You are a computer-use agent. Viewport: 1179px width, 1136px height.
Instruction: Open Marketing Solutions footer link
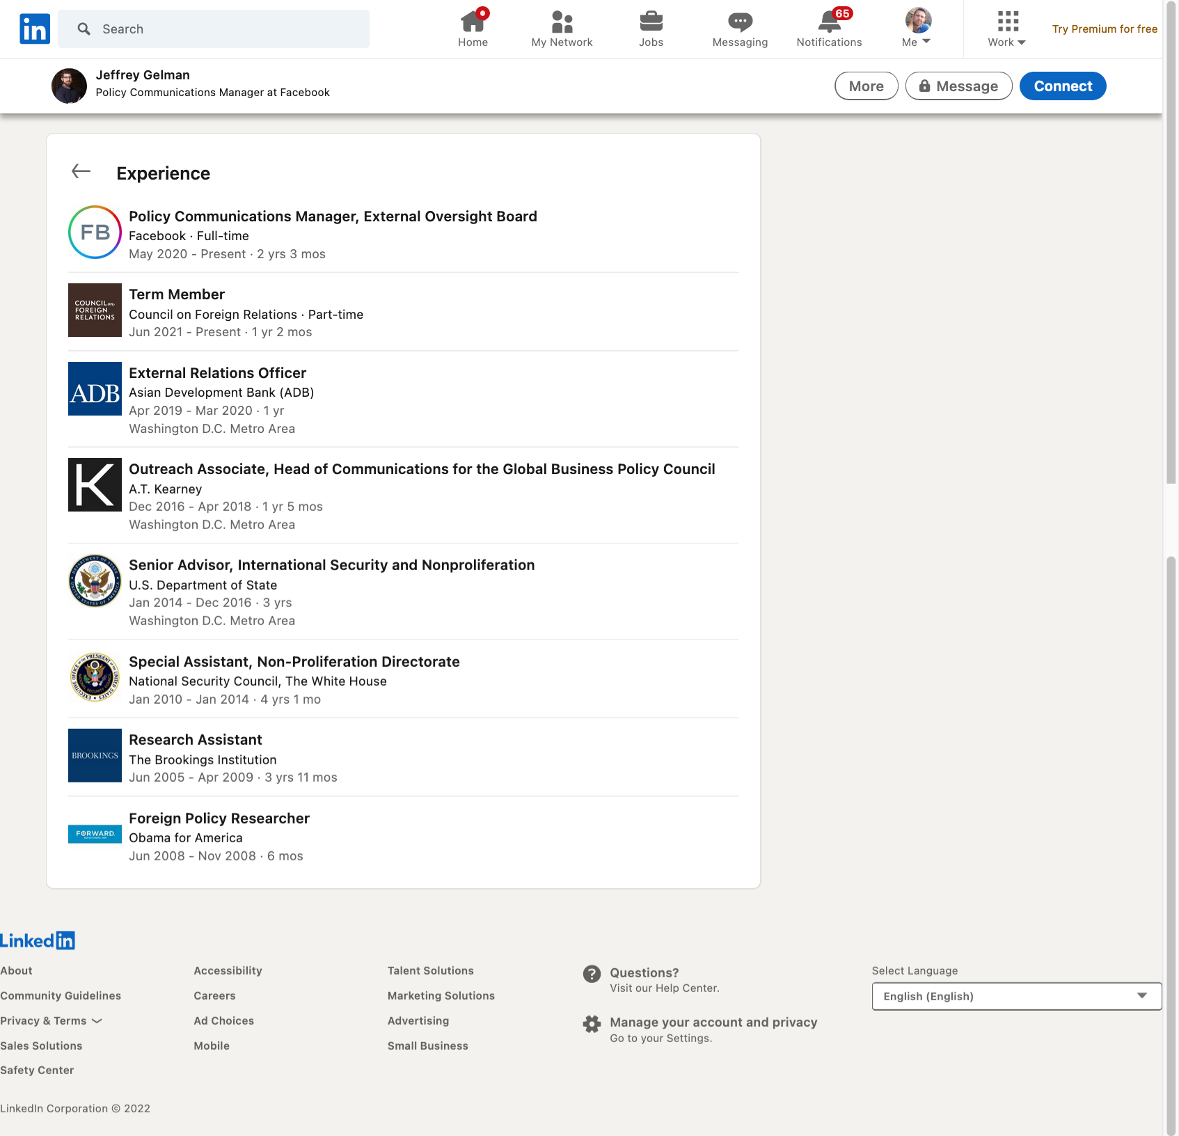tap(441, 995)
